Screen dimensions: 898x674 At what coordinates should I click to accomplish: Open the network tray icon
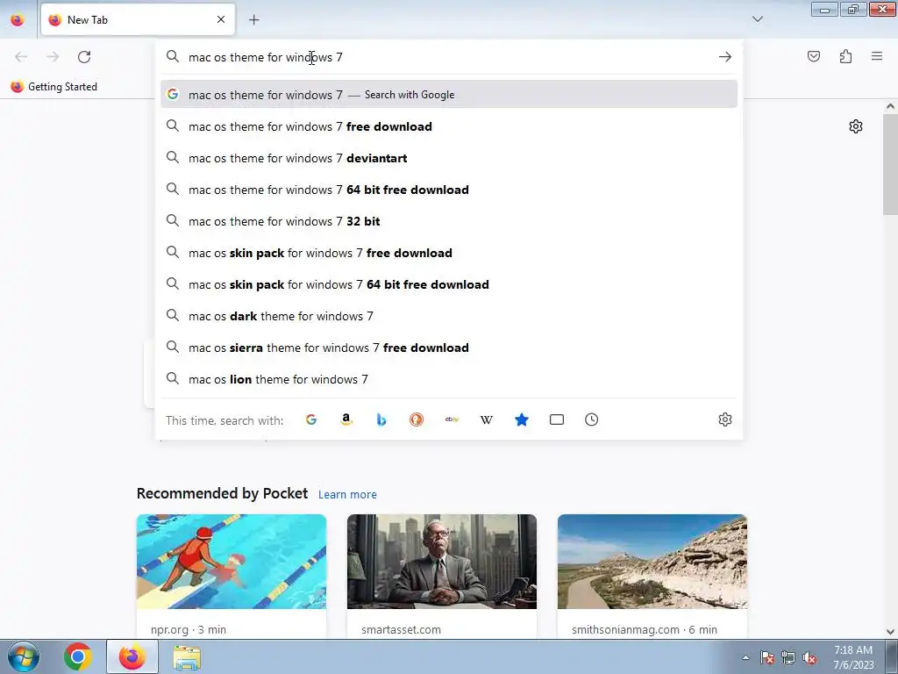788,657
